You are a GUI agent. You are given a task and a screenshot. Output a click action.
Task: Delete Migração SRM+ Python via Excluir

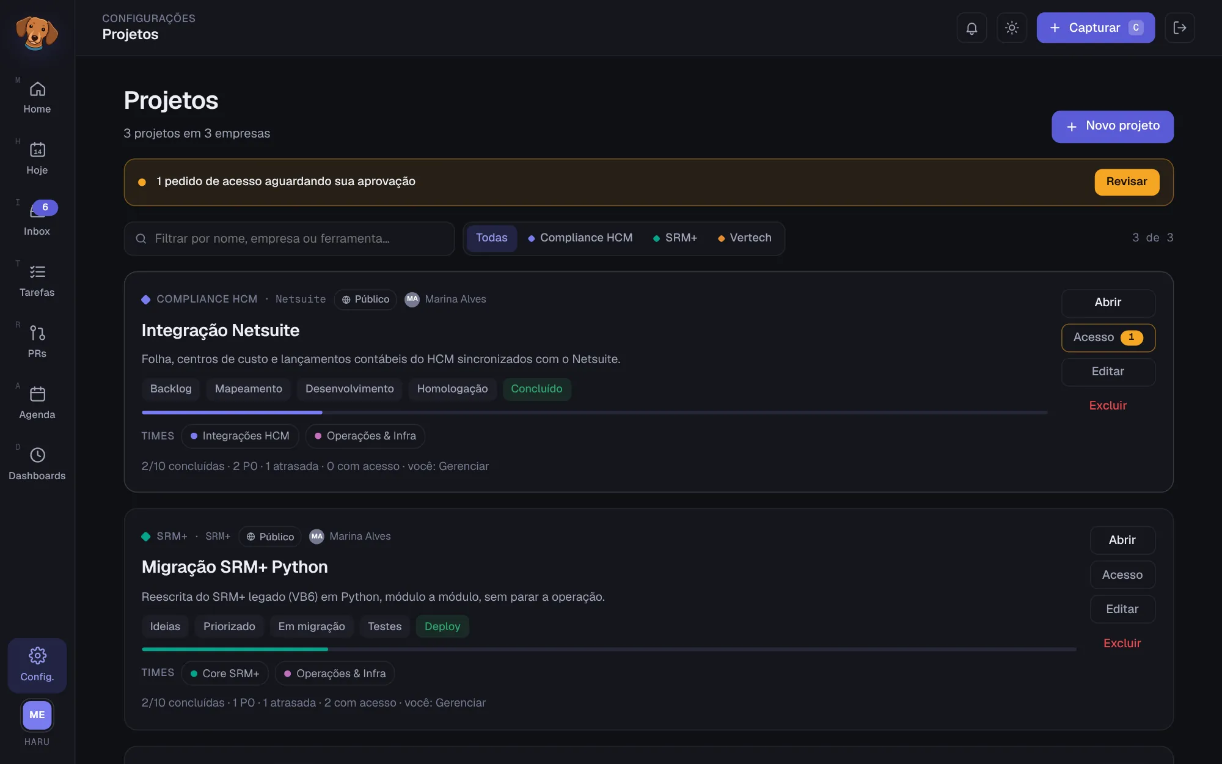1122,644
